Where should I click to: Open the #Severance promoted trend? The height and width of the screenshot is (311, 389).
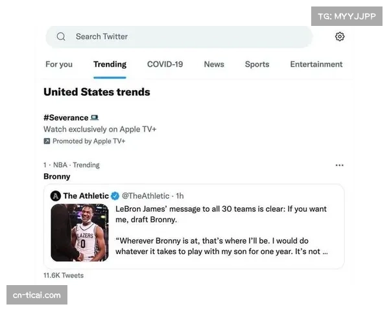[65, 118]
